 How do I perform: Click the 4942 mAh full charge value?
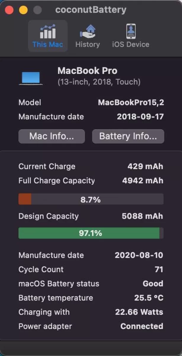pos(143,181)
